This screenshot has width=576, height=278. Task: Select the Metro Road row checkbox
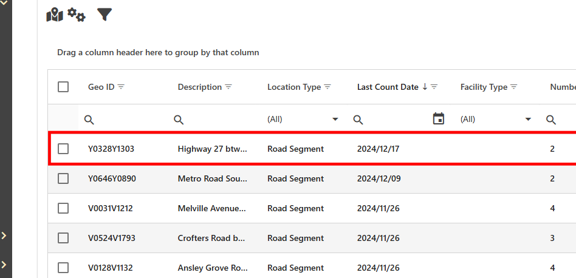[x=63, y=178]
